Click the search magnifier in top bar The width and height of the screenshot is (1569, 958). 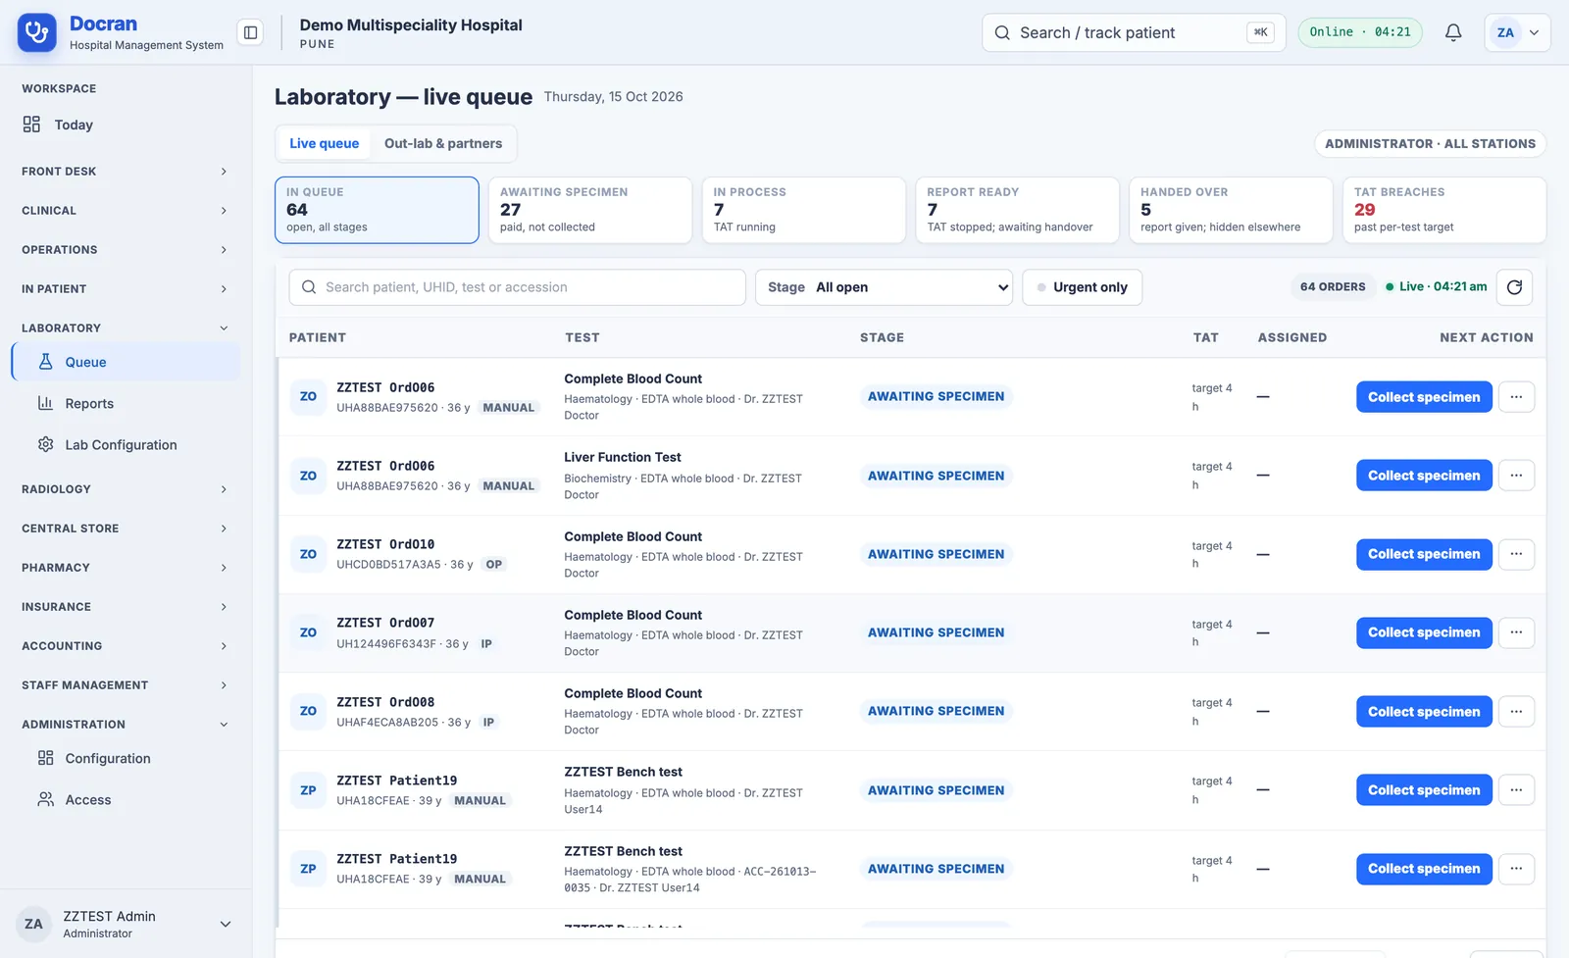1002,32
